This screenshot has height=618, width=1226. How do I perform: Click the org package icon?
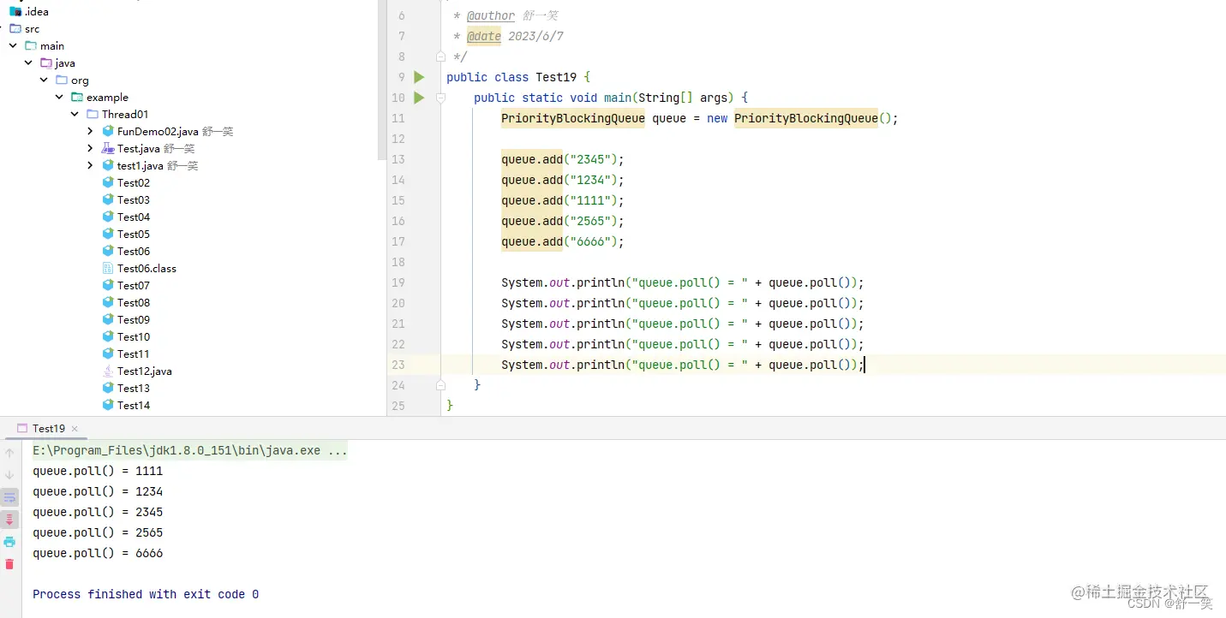(62, 80)
